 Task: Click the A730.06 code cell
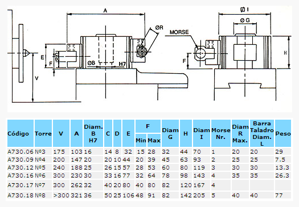point(21,152)
